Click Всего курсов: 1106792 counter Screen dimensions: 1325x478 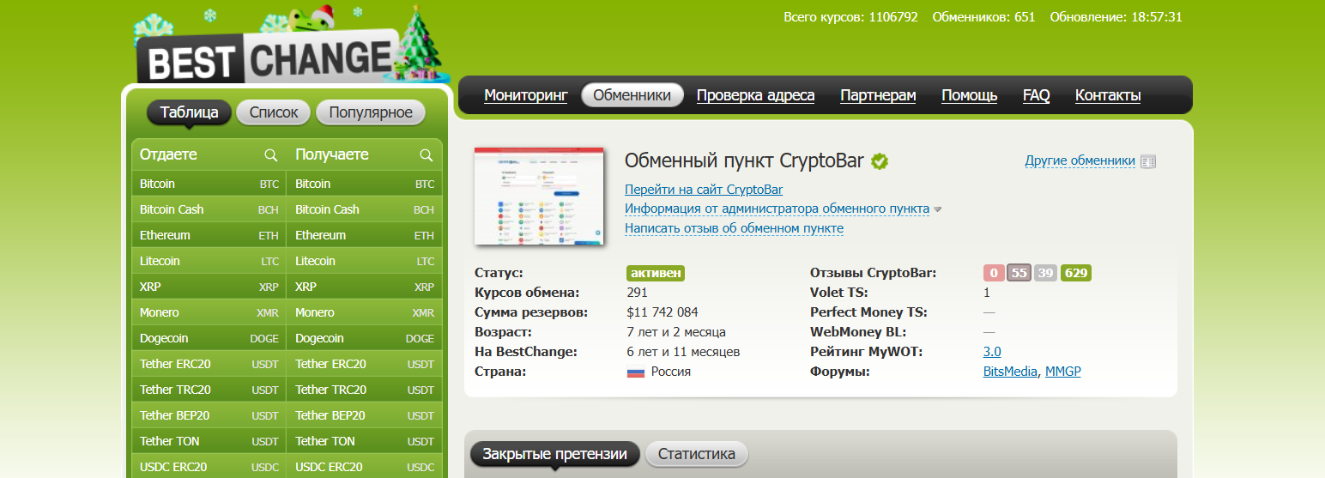(x=850, y=16)
